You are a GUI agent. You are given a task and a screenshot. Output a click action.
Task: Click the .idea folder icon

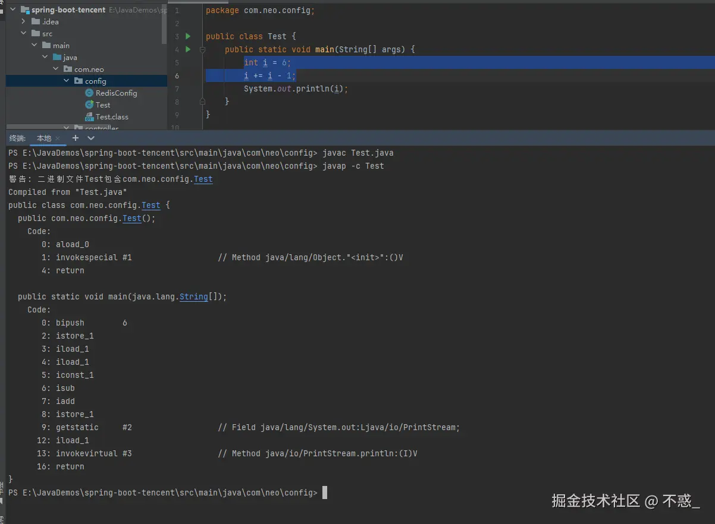click(36, 21)
